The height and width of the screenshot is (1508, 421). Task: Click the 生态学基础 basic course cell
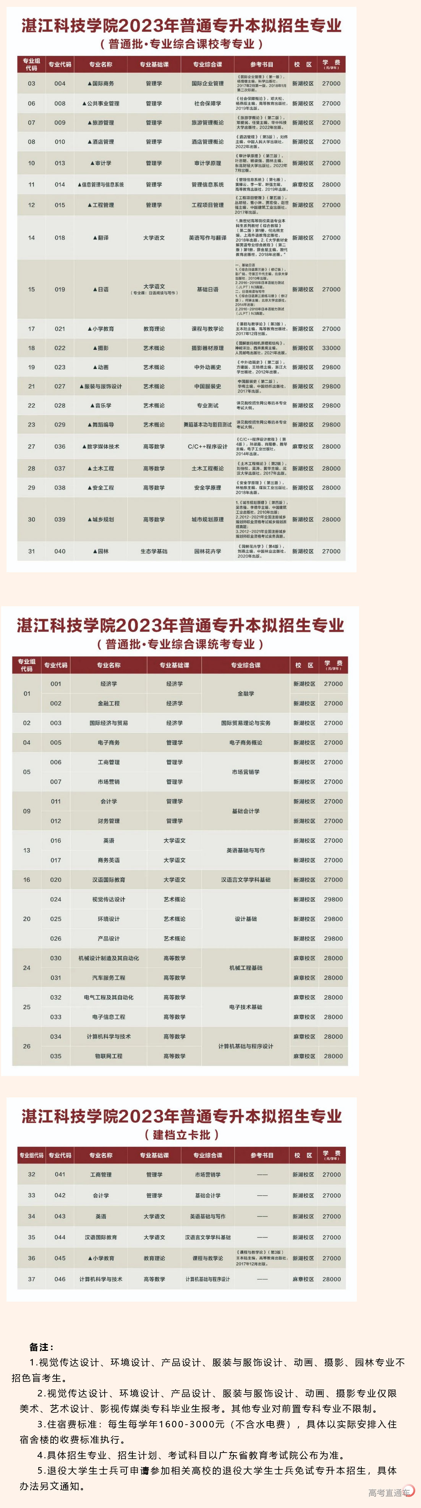click(154, 552)
